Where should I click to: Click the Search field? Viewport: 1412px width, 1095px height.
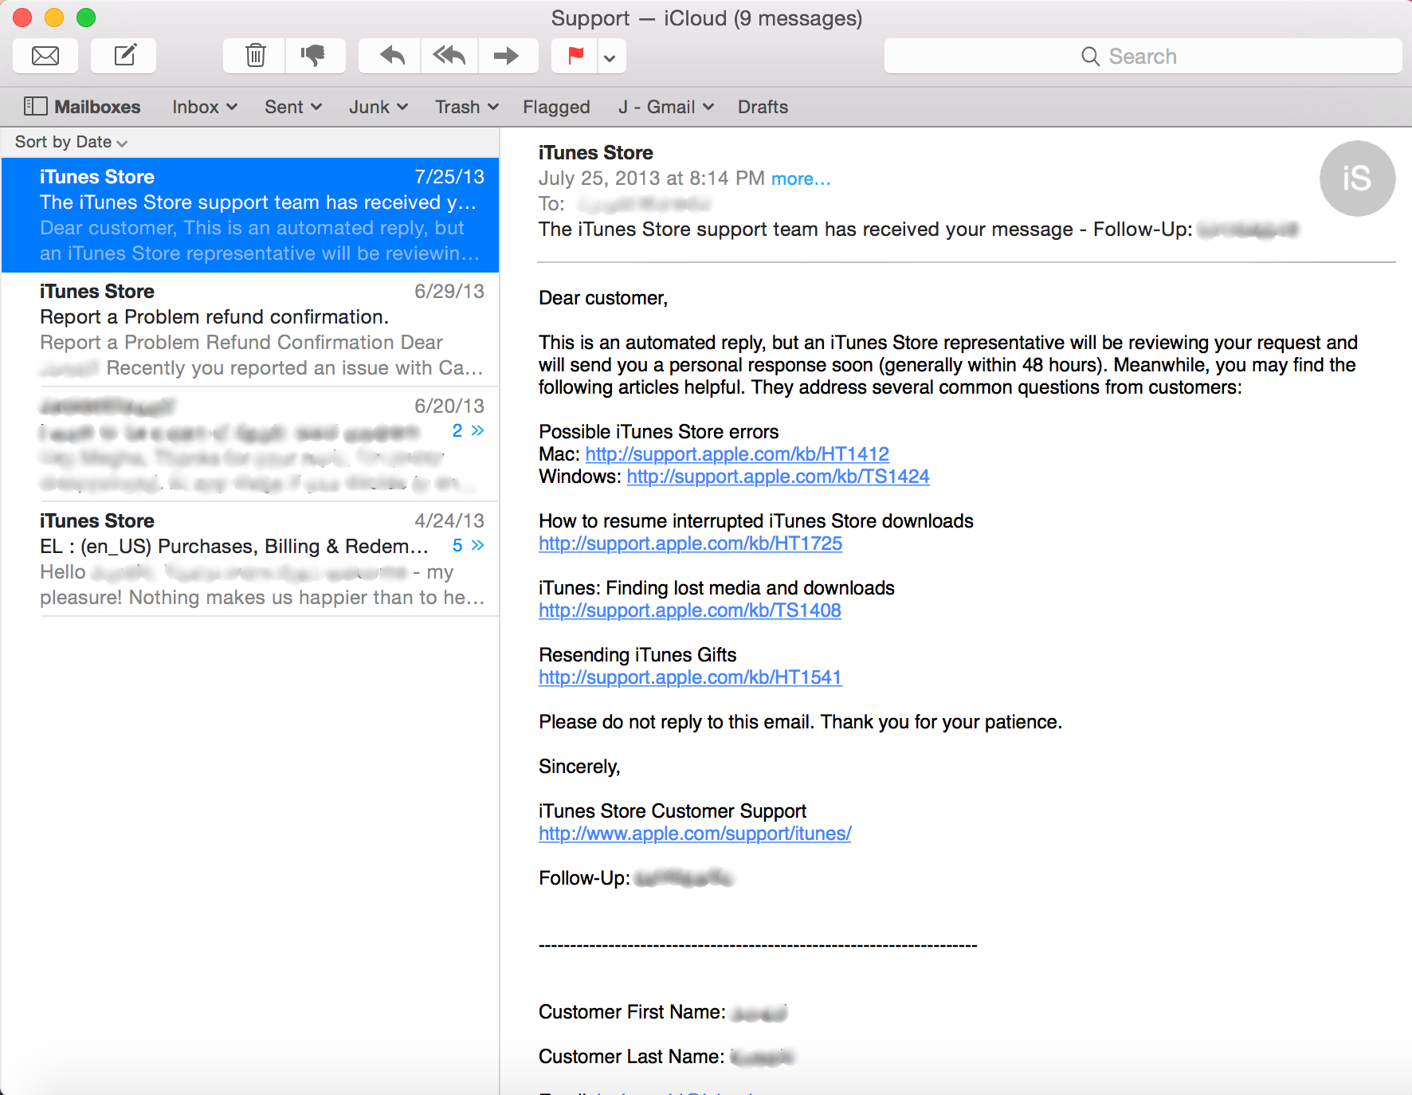(x=1143, y=56)
